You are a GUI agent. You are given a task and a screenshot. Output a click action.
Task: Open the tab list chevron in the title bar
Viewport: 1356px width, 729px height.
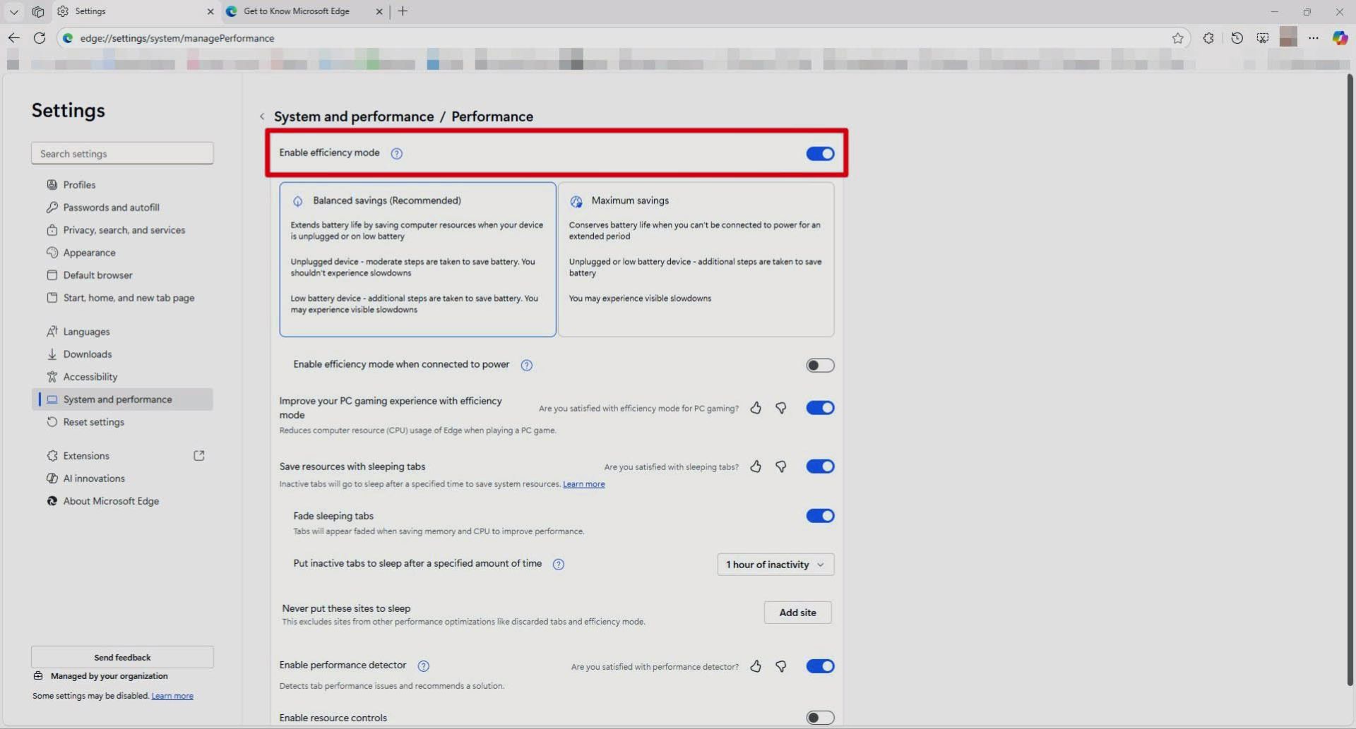[13, 11]
